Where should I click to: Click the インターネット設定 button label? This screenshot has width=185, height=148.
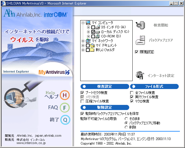tap(161, 75)
